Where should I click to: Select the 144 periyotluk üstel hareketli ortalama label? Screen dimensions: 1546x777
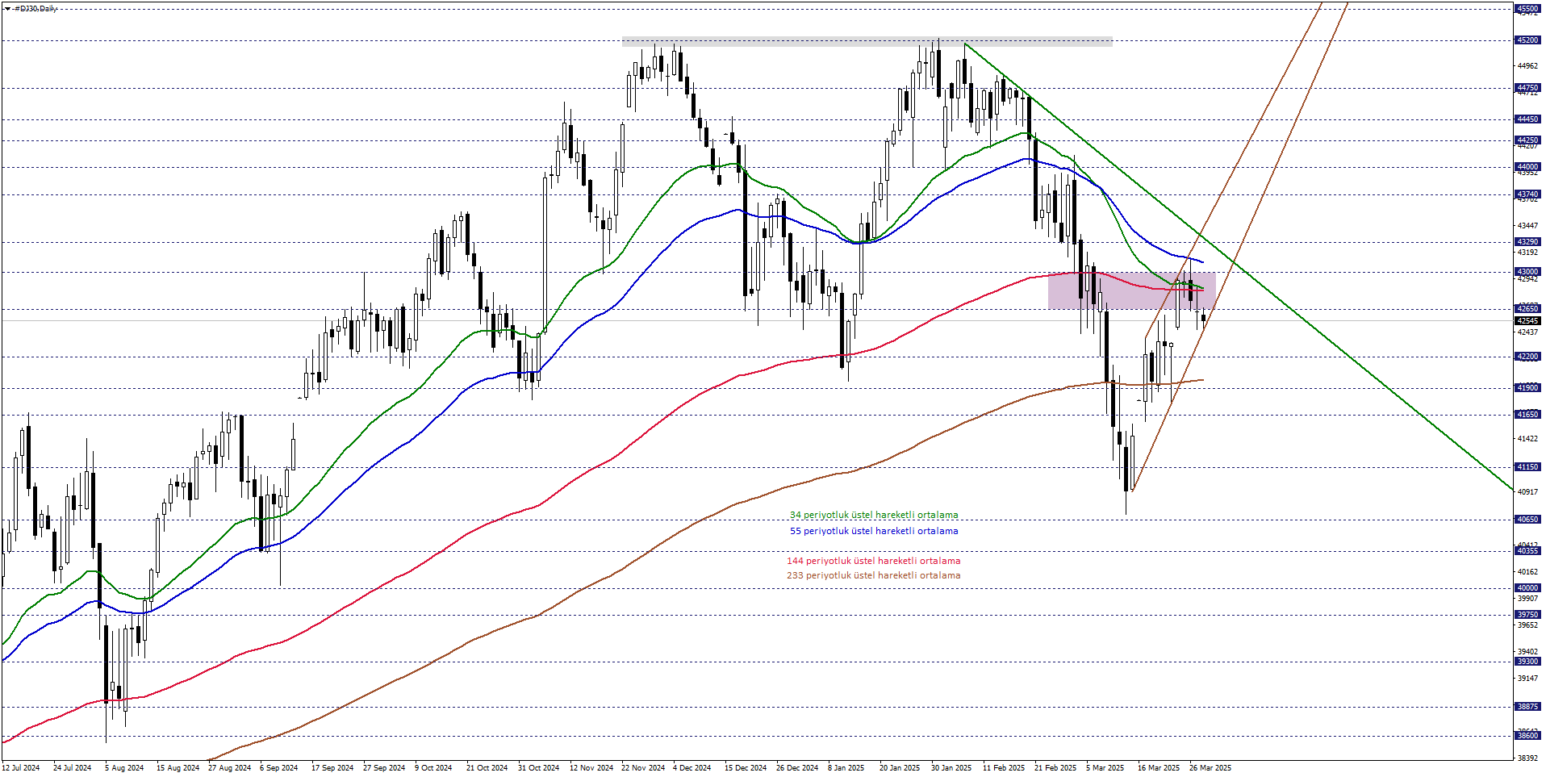pos(873,561)
